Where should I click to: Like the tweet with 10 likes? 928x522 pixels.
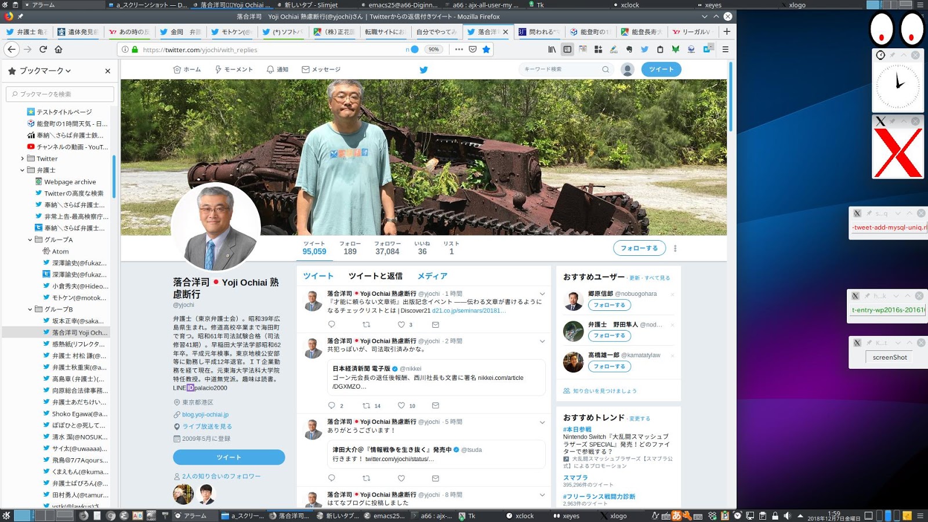(401, 405)
